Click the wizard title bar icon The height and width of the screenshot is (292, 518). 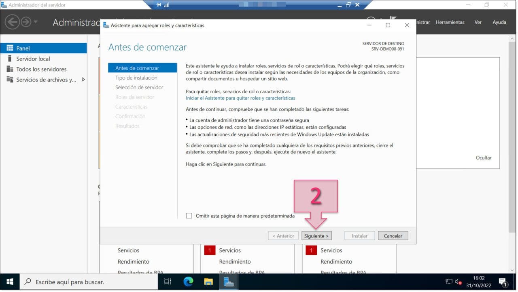(x=106, y=25)
